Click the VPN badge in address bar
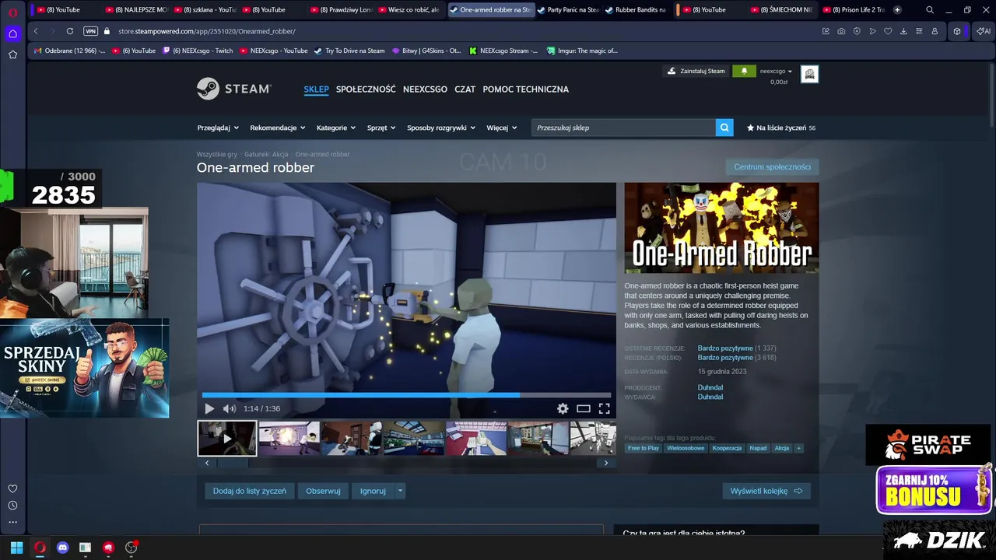This screenshot has width=996, height=560. click(x=90, y=31)
